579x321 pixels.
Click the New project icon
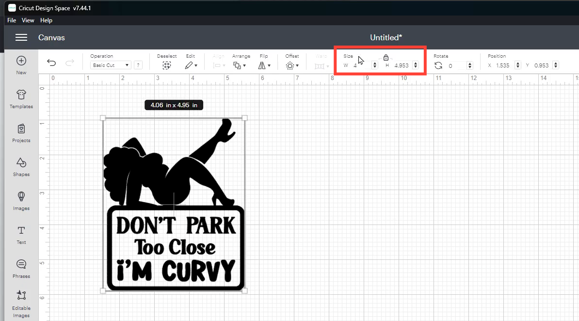(x=21, y=61)
